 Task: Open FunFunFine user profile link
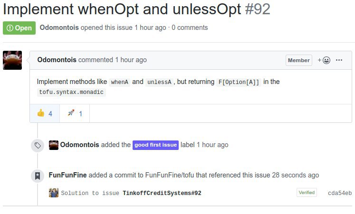tap(67, 175)
